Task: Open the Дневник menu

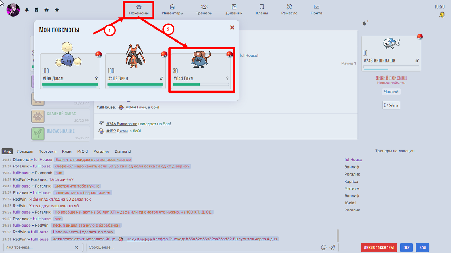Action: click(x=234, y=10)
